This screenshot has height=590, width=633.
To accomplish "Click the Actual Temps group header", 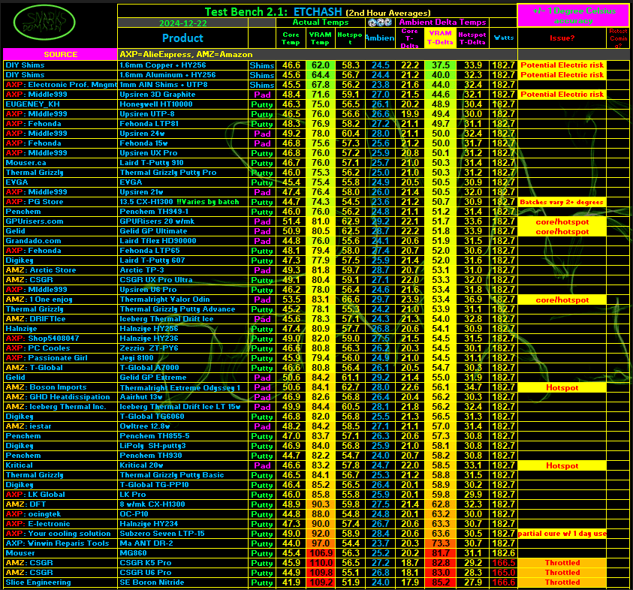I will point(321,23).
